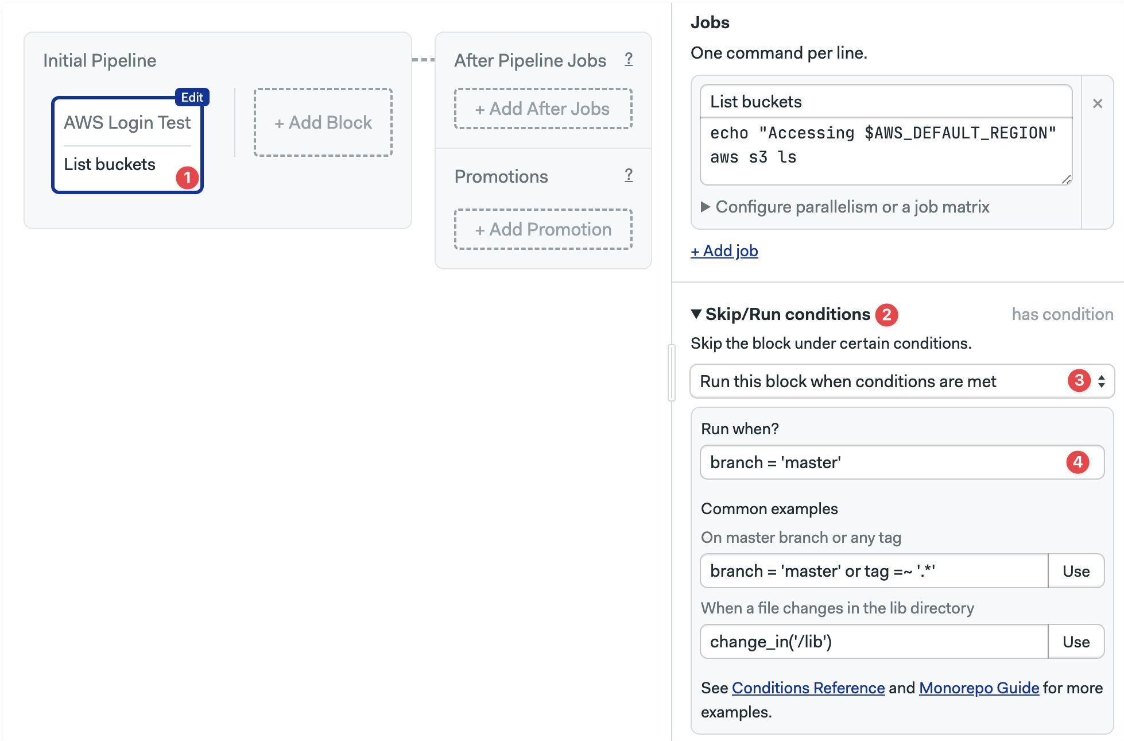This screenshot has height=741, width=1124.
Task: Expand Configure parallelism or a job matrix
Action: coord(845,207)
